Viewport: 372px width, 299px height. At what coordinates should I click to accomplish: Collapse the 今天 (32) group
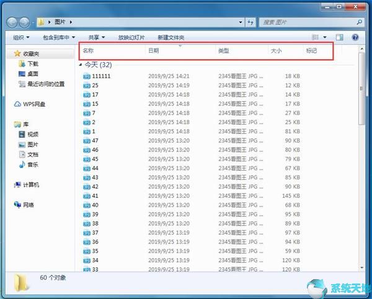pyautogui.click(x=81, y=65)
